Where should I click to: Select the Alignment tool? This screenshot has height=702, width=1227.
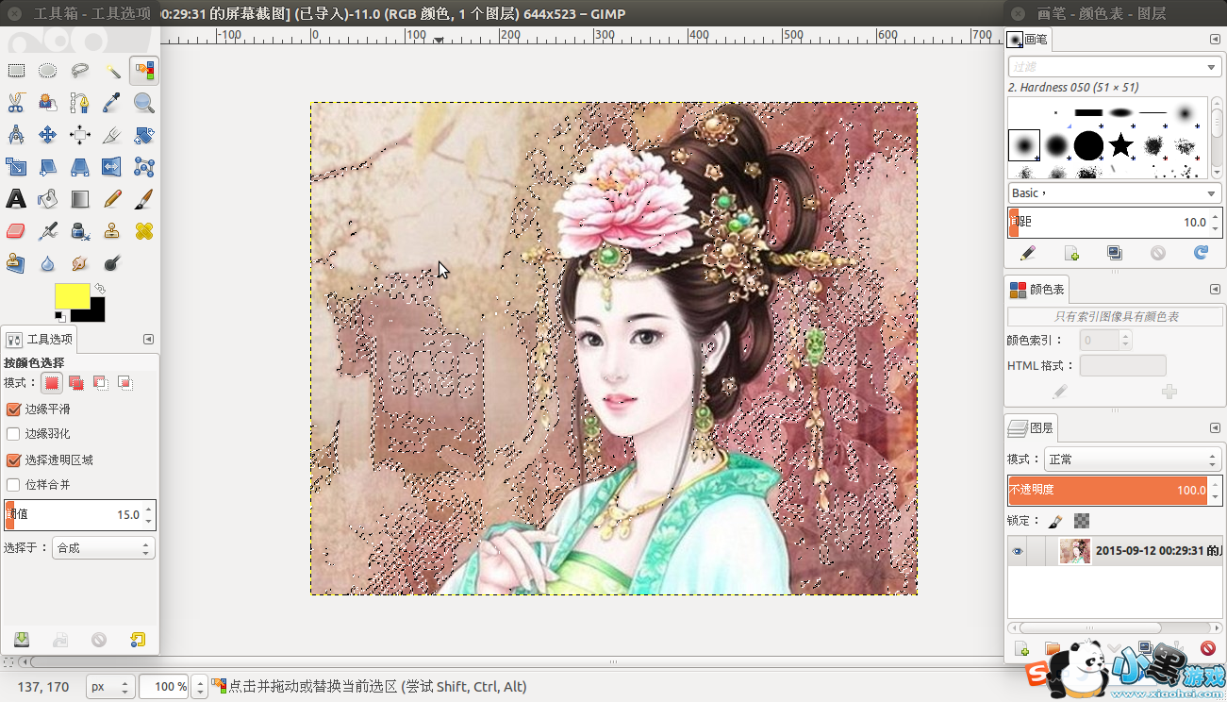click(80, 135)
